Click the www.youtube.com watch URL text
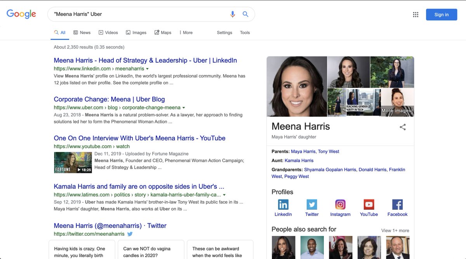466x259 pixels. click(x=92, y=147)
